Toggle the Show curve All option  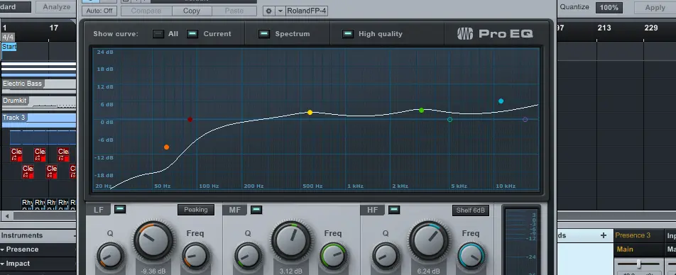[x=158, y=34]
